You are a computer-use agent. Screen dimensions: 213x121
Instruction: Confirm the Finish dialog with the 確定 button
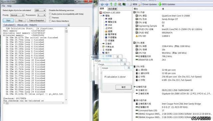coord(123,87)
